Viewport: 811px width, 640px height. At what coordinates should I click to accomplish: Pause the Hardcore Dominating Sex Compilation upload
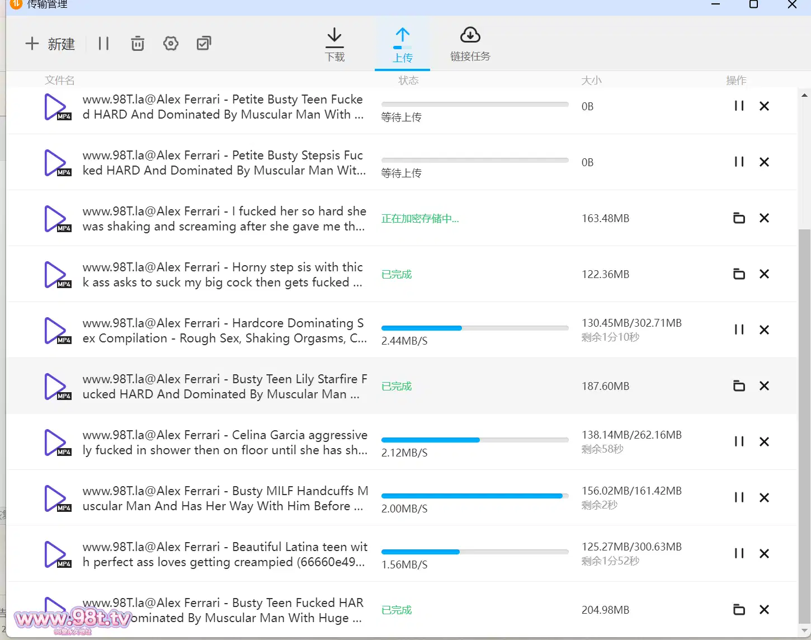point(739,330)
